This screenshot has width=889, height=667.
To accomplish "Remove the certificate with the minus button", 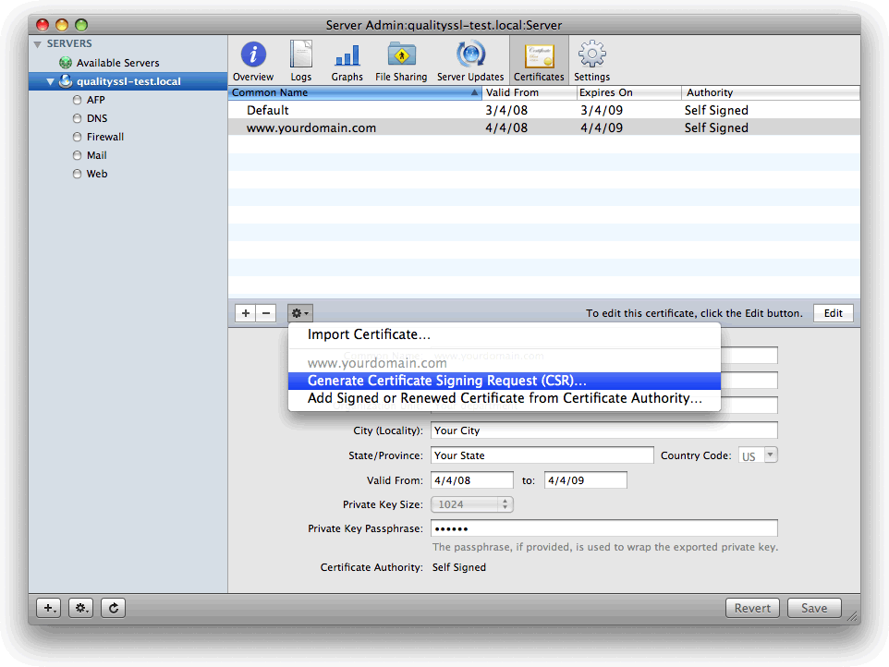I will pyautogui.click(x=266, y=313).
